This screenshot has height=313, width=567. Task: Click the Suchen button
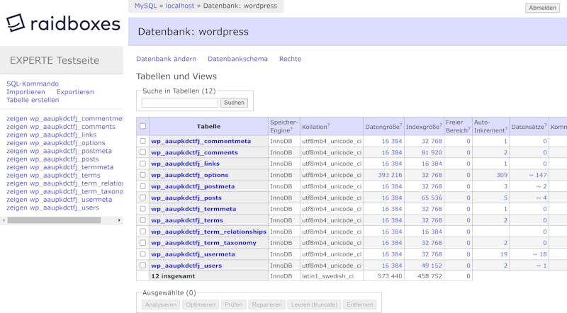click(x=234, y=103)
